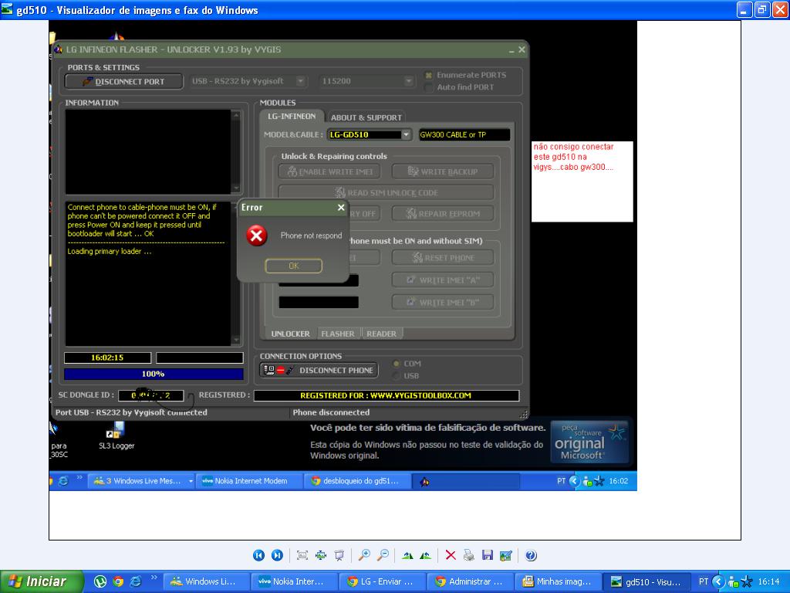Click the network tray icon beside the clock
Image resolution: width=790 pixels, height=593 pixels.
[734, 581]
